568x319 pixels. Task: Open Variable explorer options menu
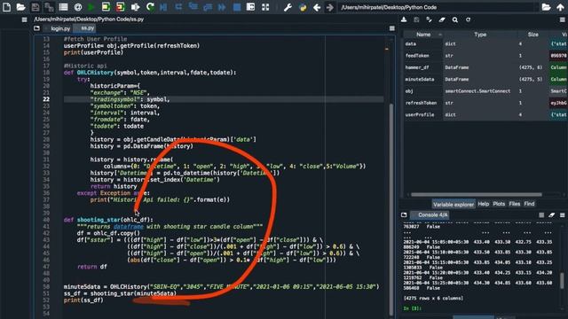[562, 19]
